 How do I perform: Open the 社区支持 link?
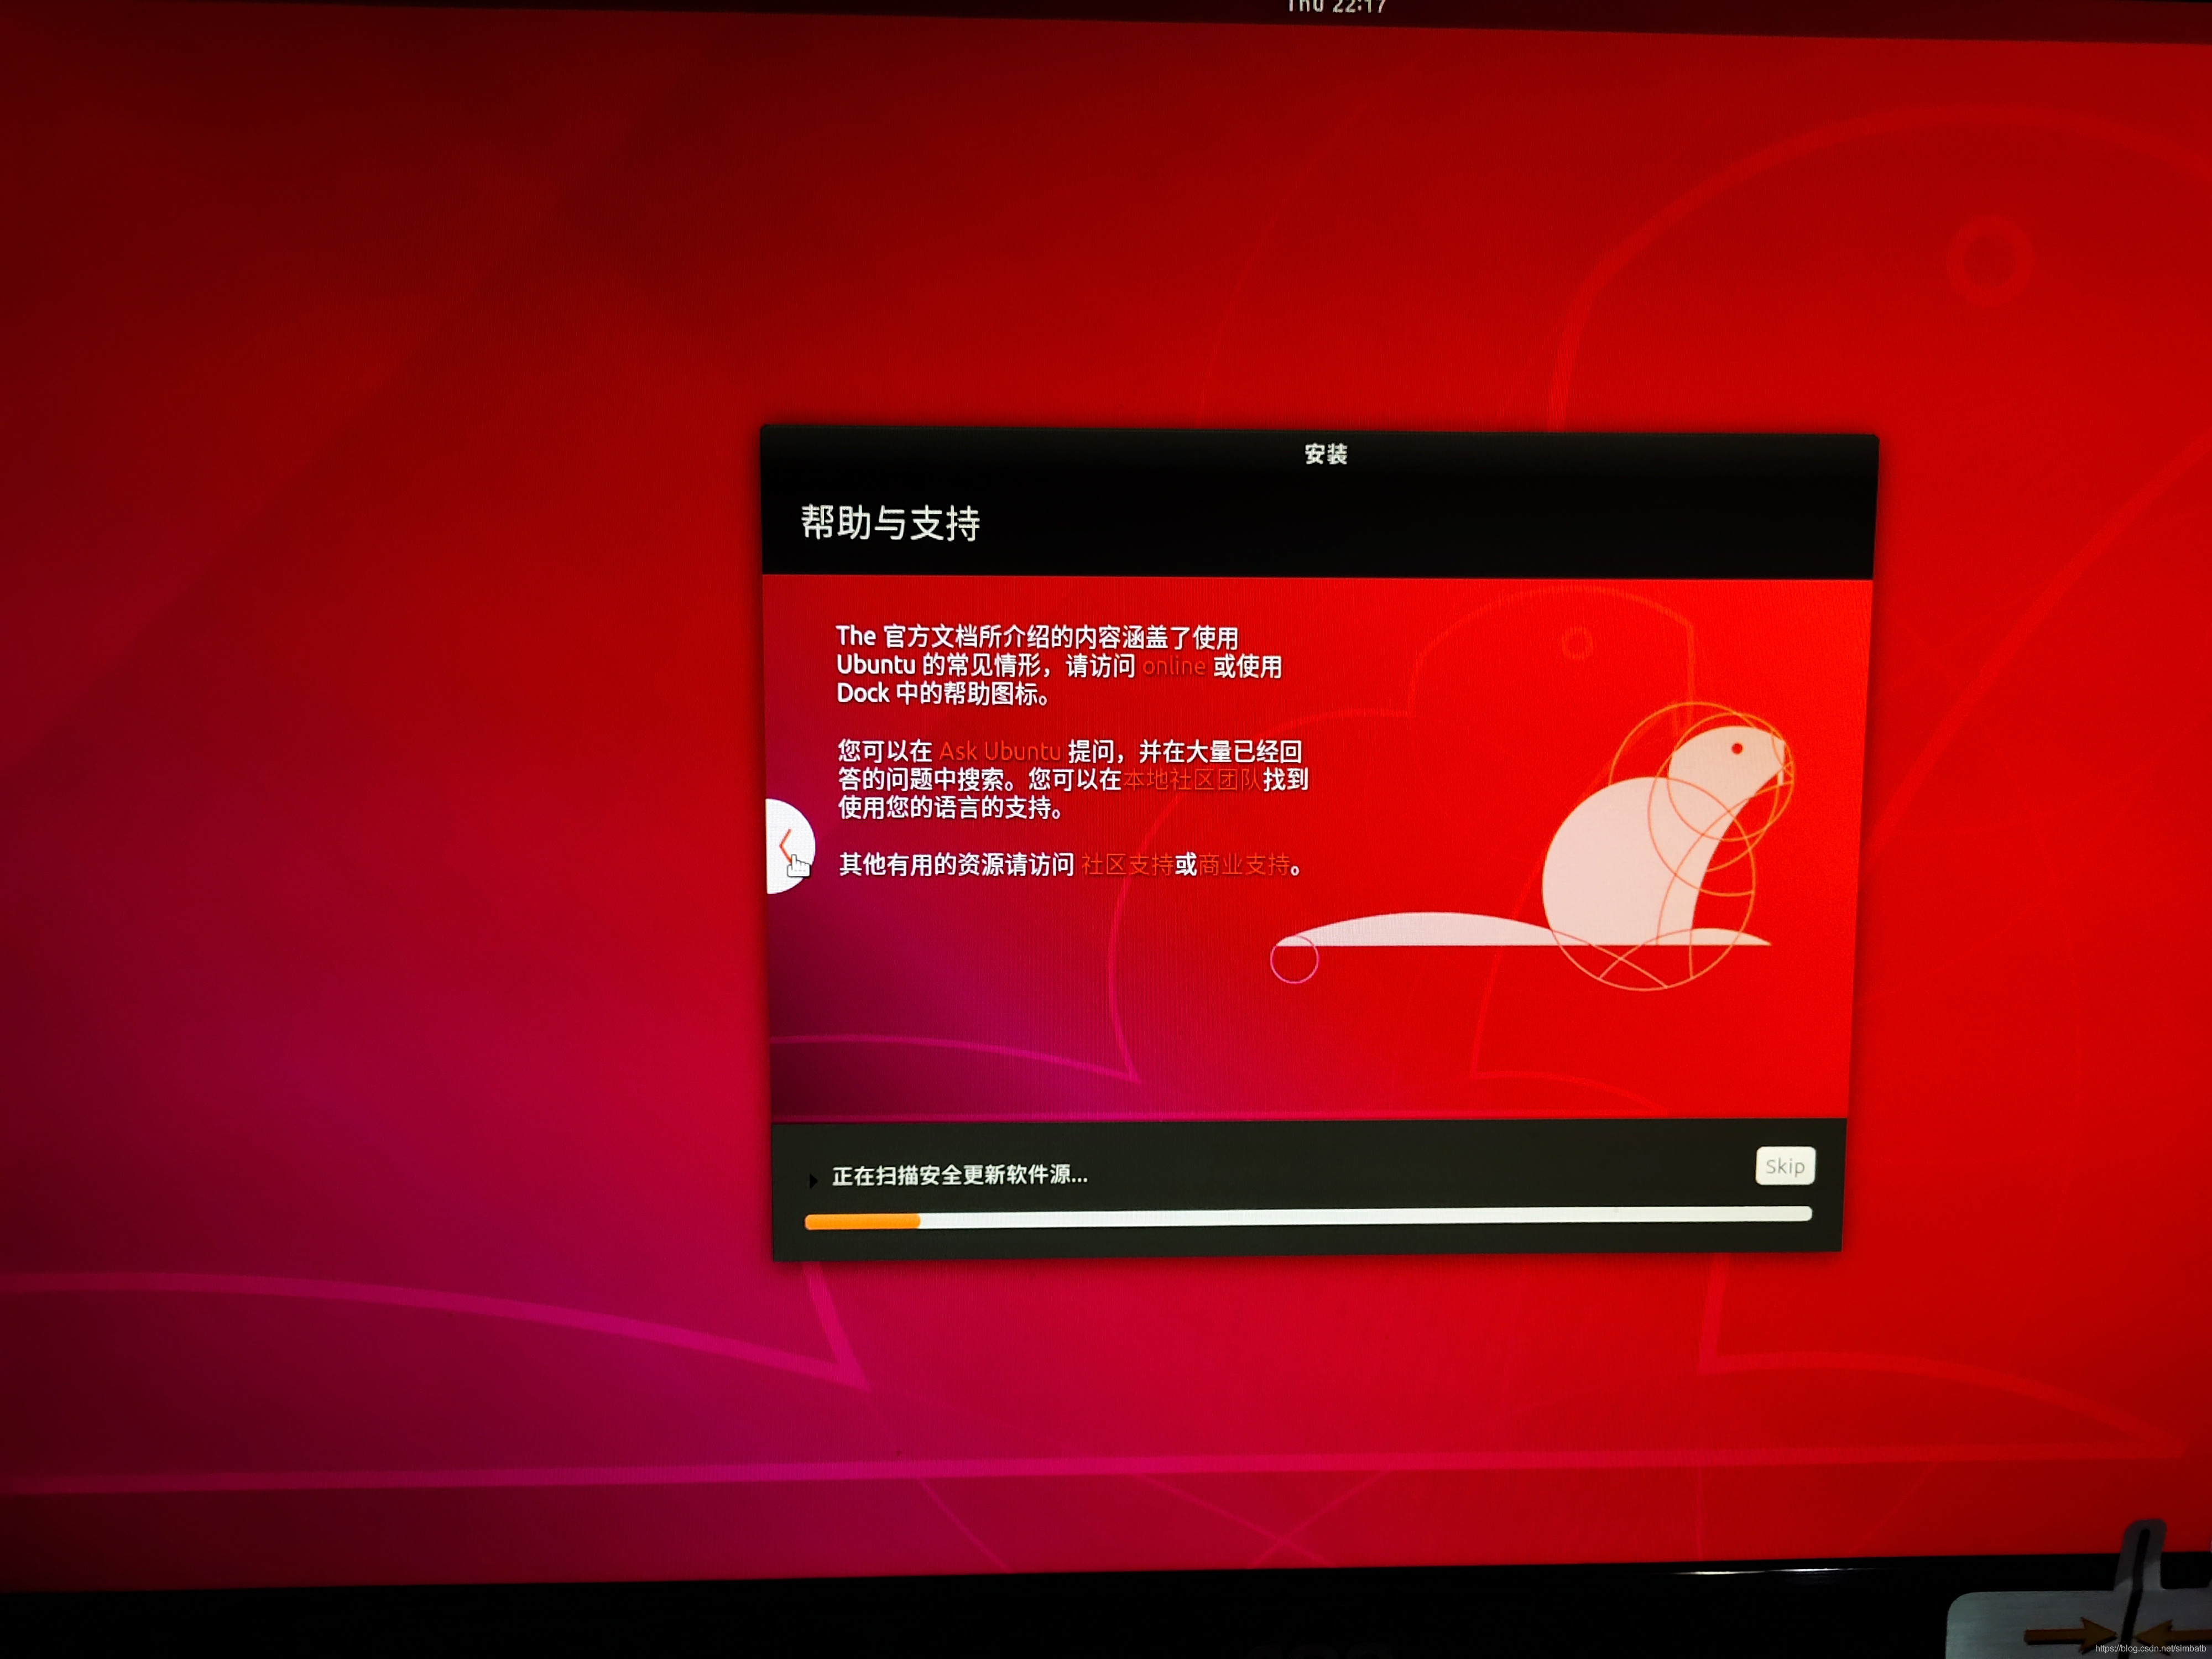pyautogui.click(x=1127, y=865)
